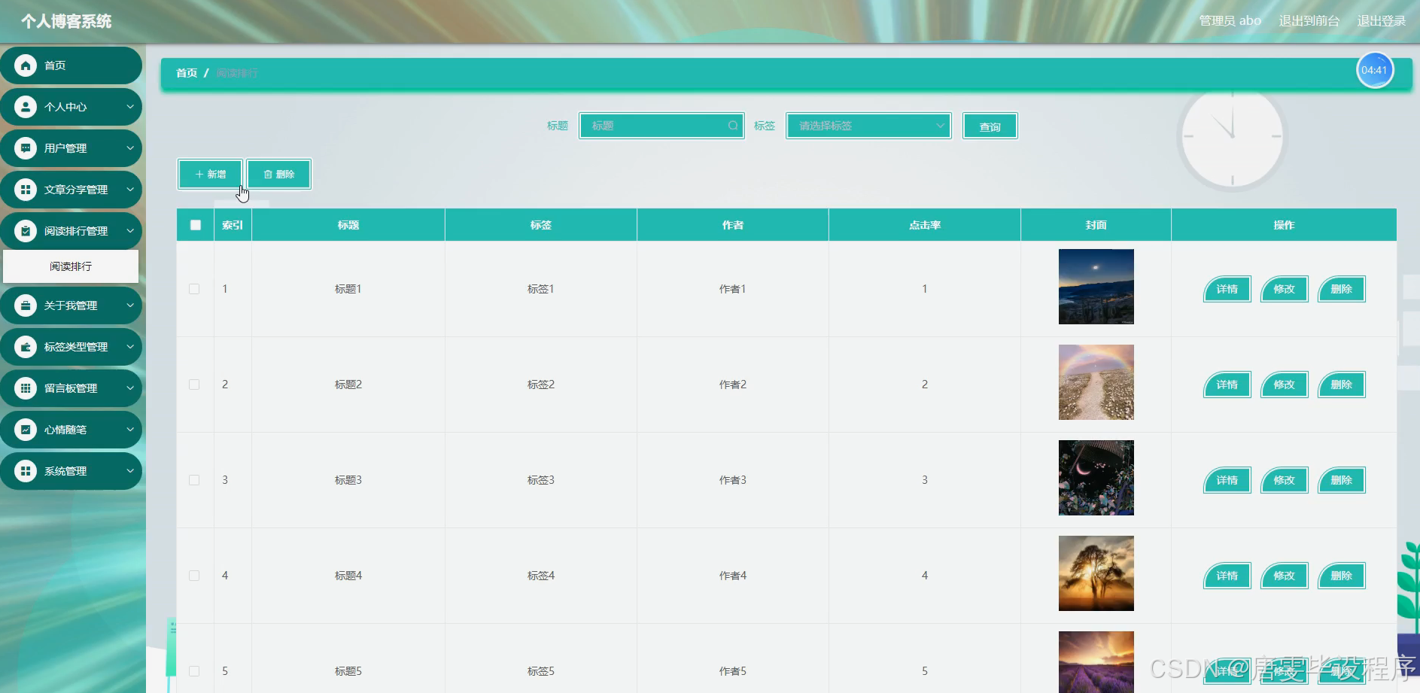Click the 作者5 cell
This screenshot has width=1420, height=693.
coord(733,671)
